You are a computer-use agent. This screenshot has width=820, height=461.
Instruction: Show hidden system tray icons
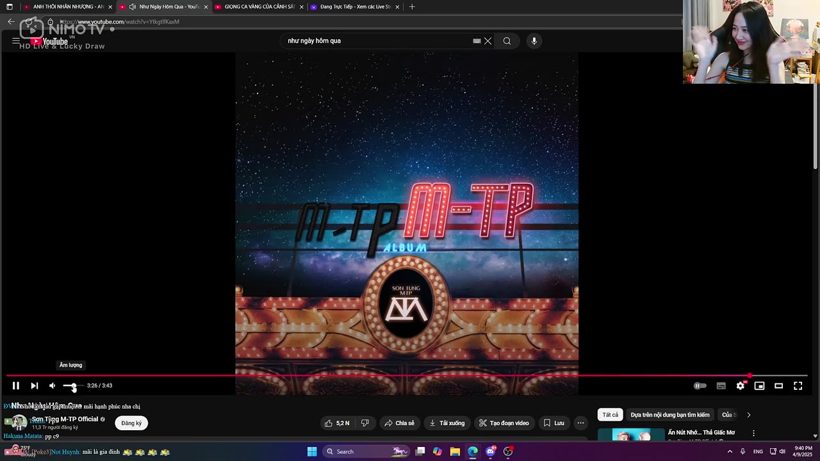click(x=730, y=451)
